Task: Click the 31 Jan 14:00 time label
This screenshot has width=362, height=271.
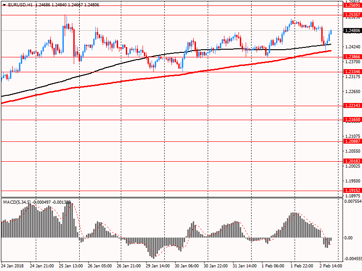Action: pyautogui.click(x=244, y=266)
